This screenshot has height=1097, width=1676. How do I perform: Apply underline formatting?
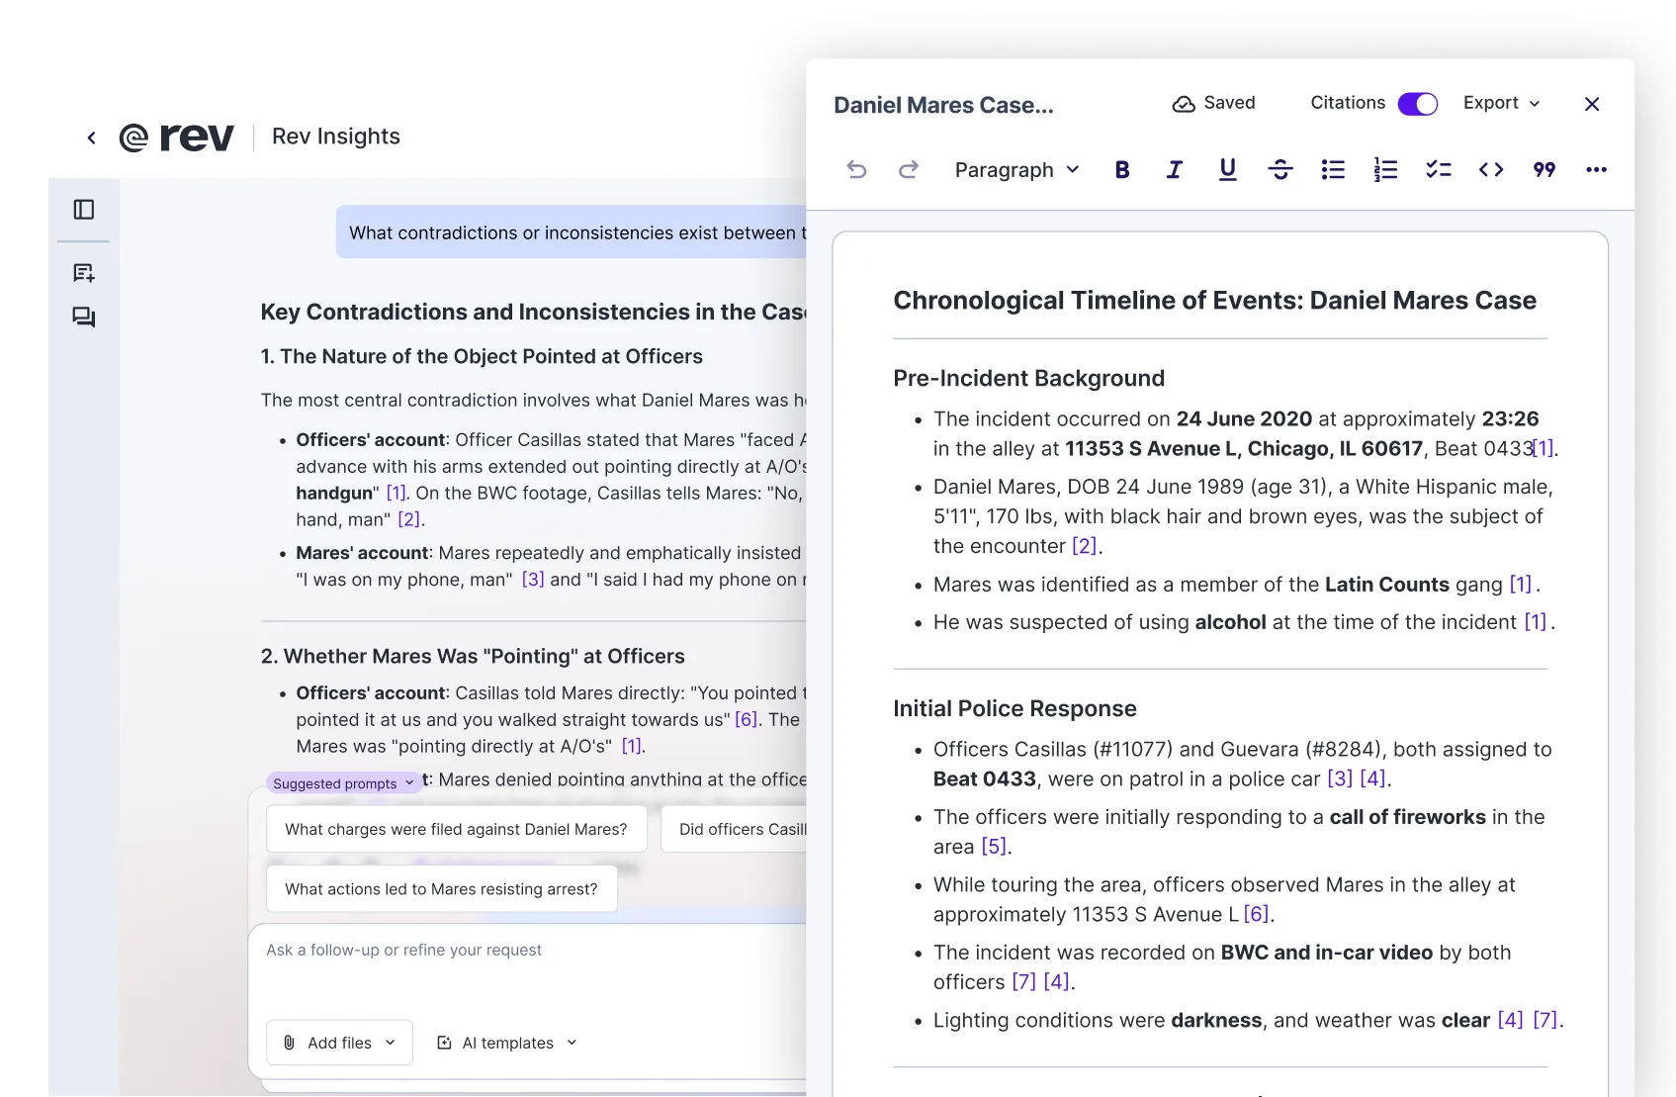1227,170
